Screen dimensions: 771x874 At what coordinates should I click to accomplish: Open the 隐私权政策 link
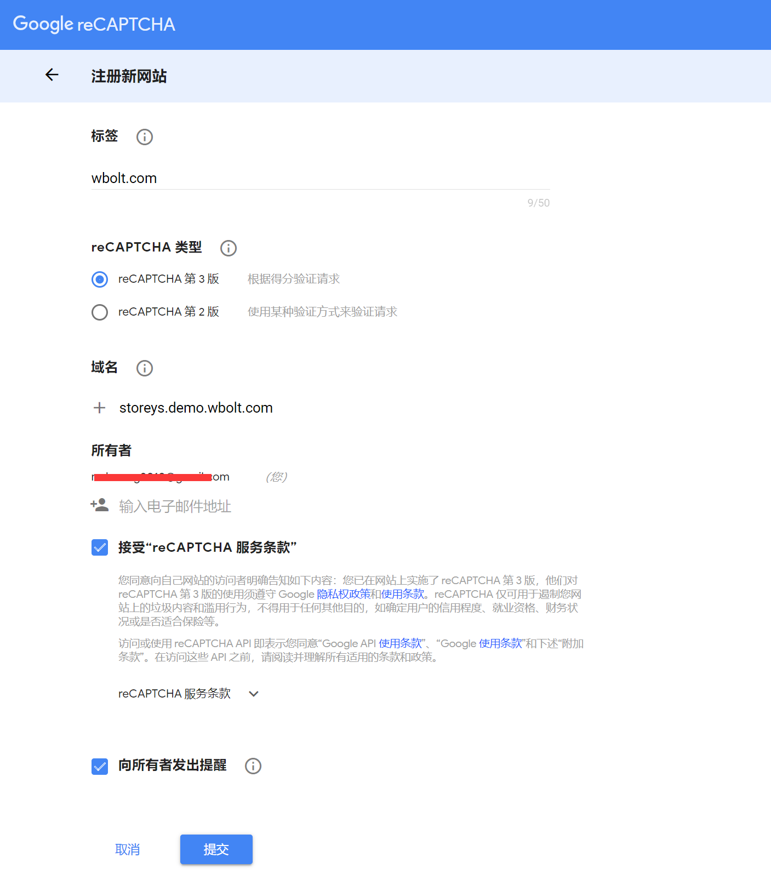click(x=343, y=594)
